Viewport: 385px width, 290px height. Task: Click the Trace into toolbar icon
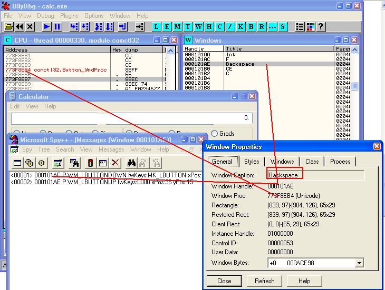(x=99, y=26)
